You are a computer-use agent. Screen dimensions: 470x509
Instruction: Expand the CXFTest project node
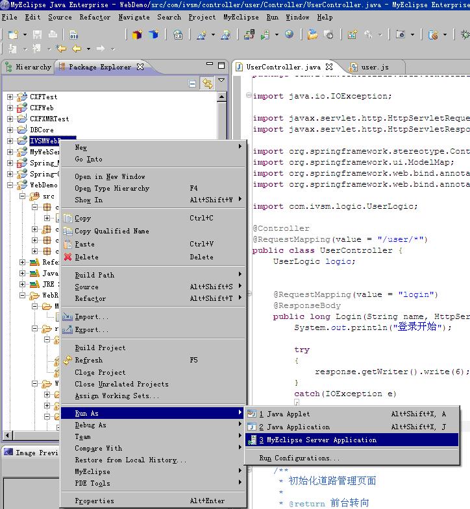[x=10, y=97]
